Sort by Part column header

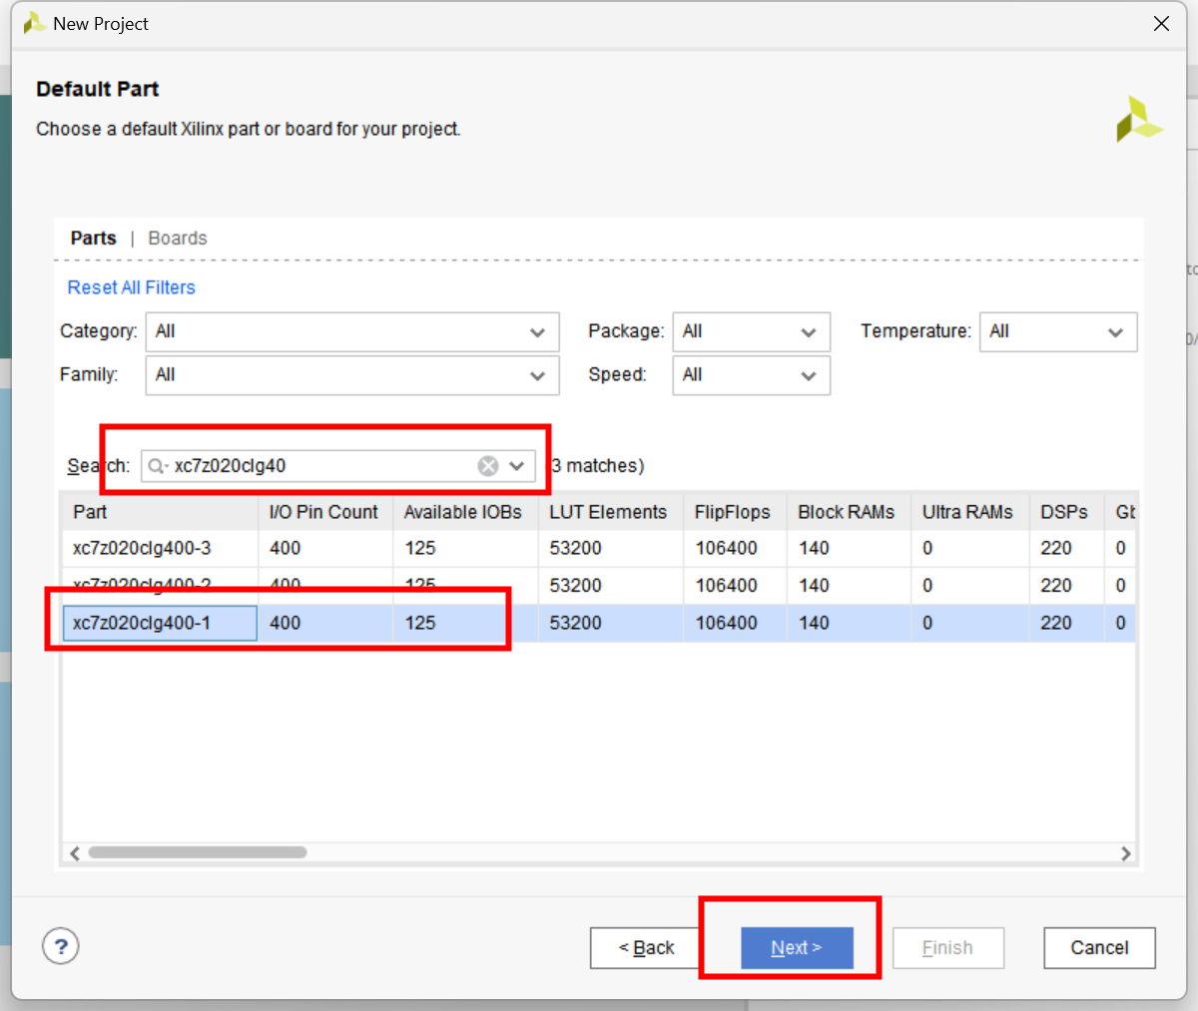160,512
